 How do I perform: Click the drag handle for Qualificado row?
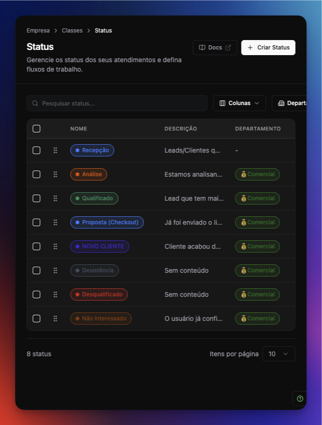click(55, 198)
